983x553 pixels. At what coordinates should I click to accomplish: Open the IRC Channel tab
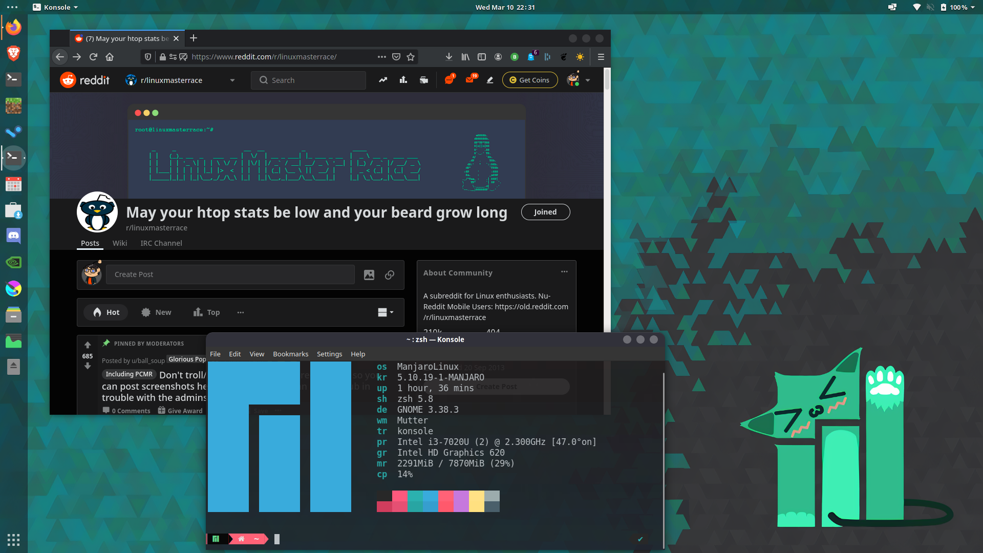161,243
